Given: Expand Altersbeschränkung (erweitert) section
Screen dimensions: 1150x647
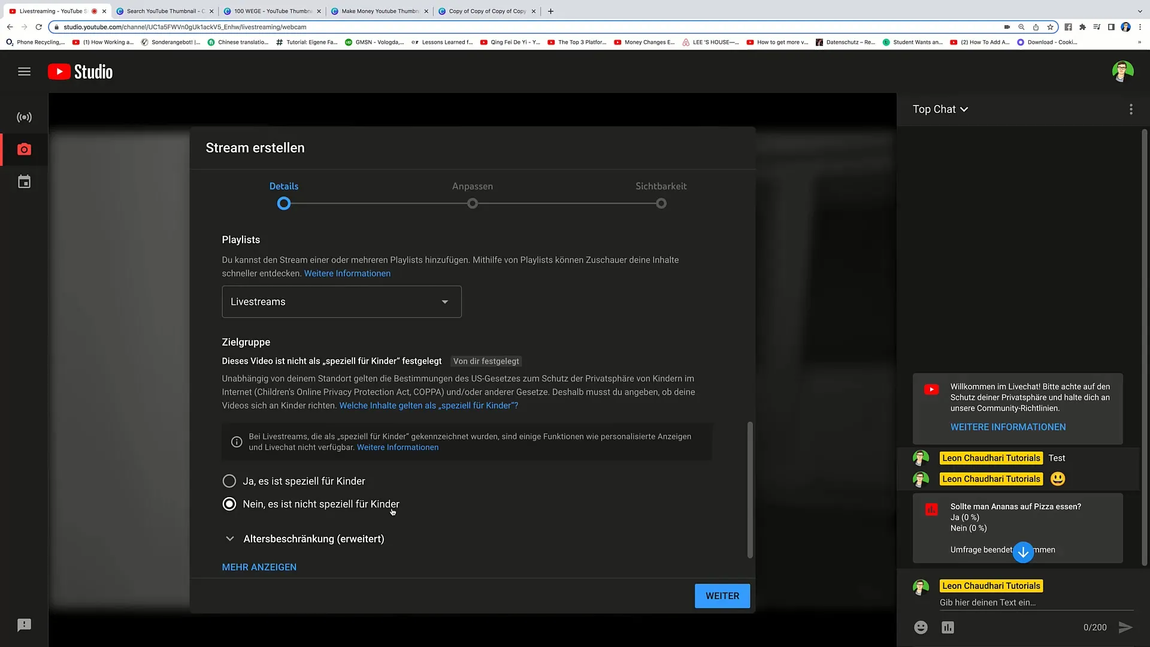Looking at the screenshot, I should click(x=303, y=539).
